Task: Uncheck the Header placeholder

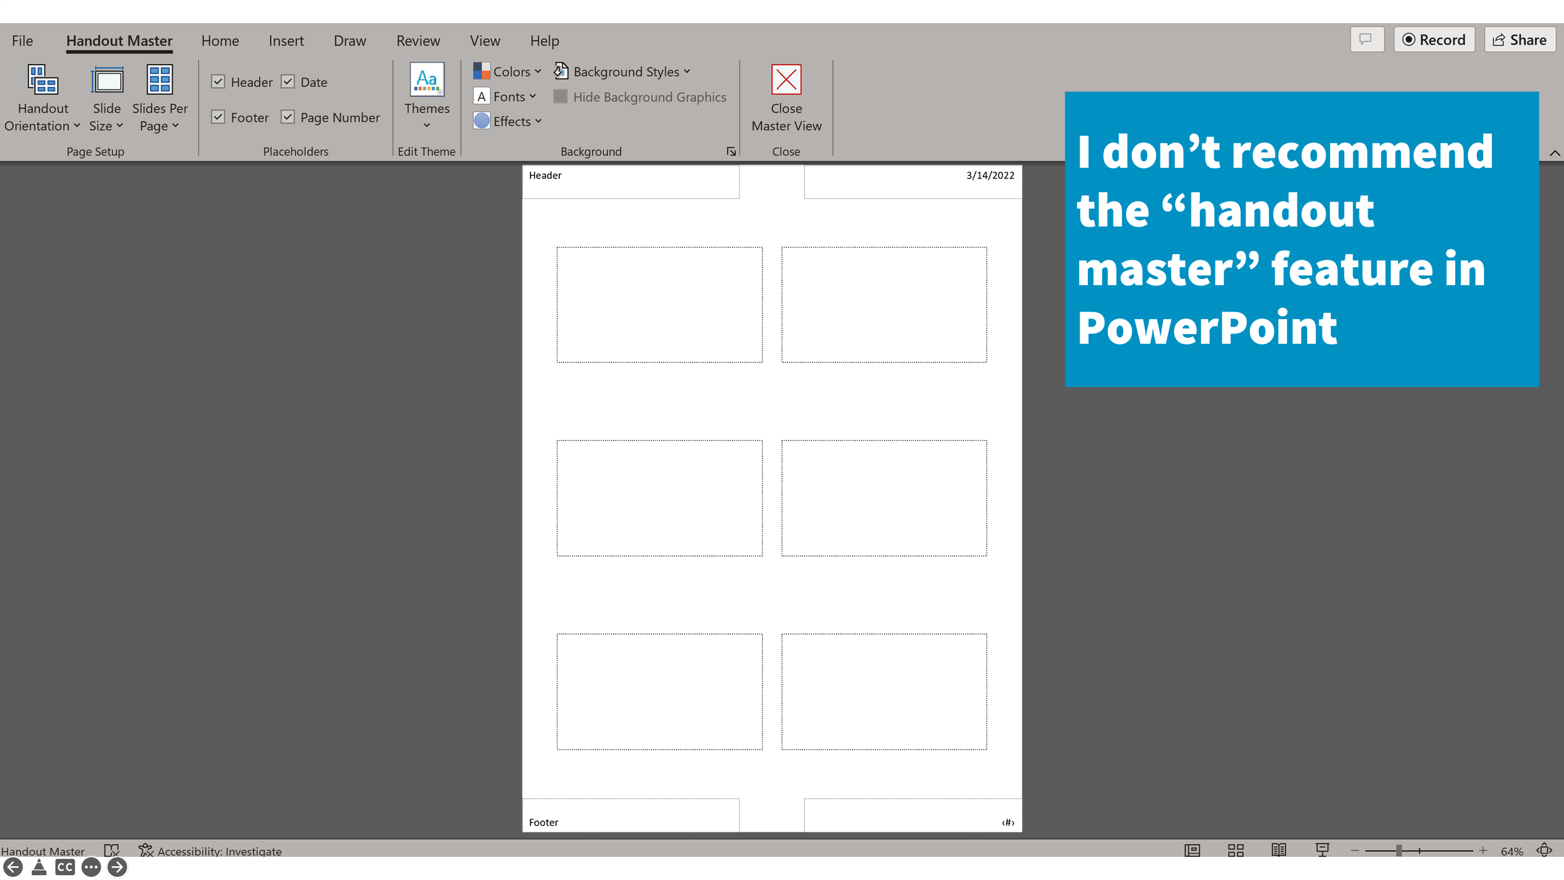Action: [218, 81]
